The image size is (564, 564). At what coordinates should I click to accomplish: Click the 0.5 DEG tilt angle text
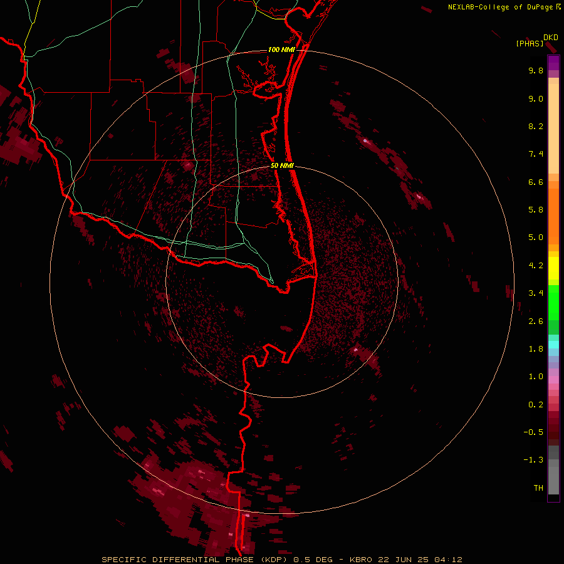pos(314,560)
